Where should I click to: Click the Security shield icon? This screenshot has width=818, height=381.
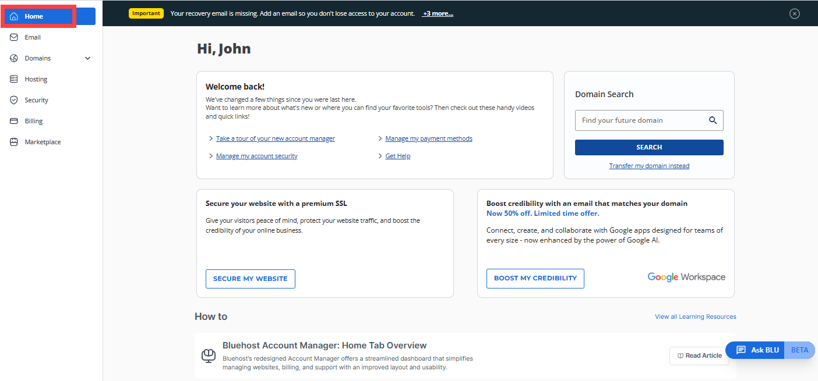(14, 100)
